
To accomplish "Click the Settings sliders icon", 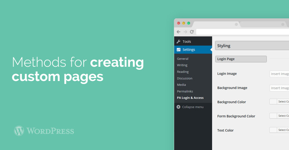I will [178, 50].
